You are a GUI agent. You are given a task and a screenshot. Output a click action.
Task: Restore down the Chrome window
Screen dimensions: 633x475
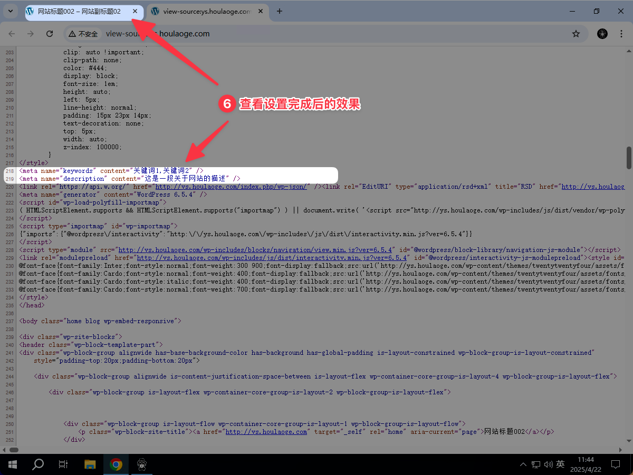(597, 11)
